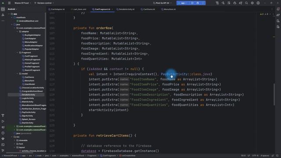Select Splash_Screen in project tree
The height and width of the screenshot is (158, 281).
point(27,119)
